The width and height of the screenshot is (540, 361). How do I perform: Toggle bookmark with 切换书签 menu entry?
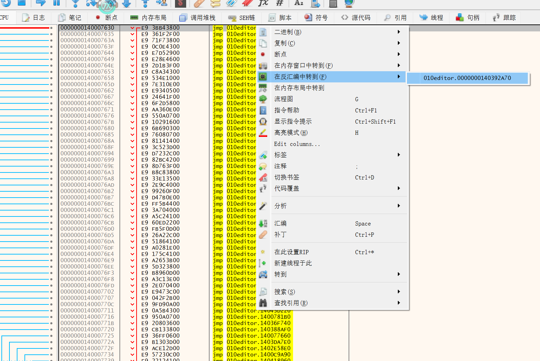(287, 177)
